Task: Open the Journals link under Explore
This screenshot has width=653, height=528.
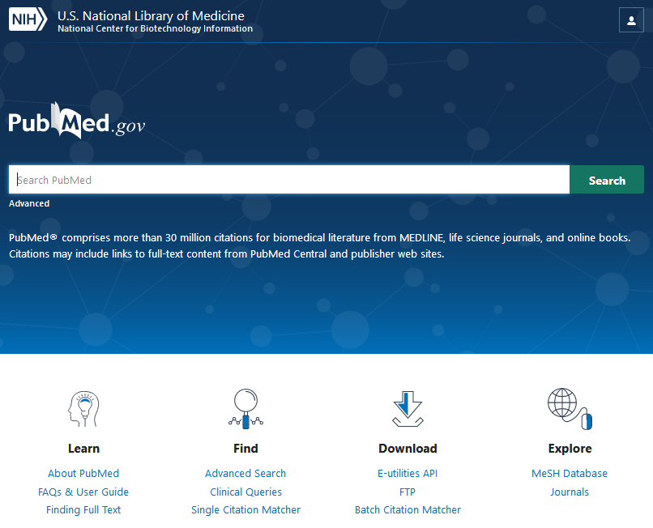Action: pyautogui.click(x=570, y=492)
